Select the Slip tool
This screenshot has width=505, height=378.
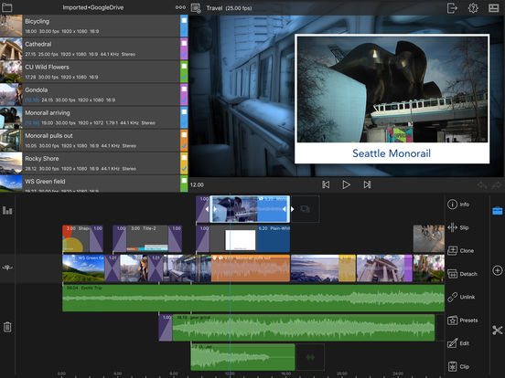tap(458, 227)
